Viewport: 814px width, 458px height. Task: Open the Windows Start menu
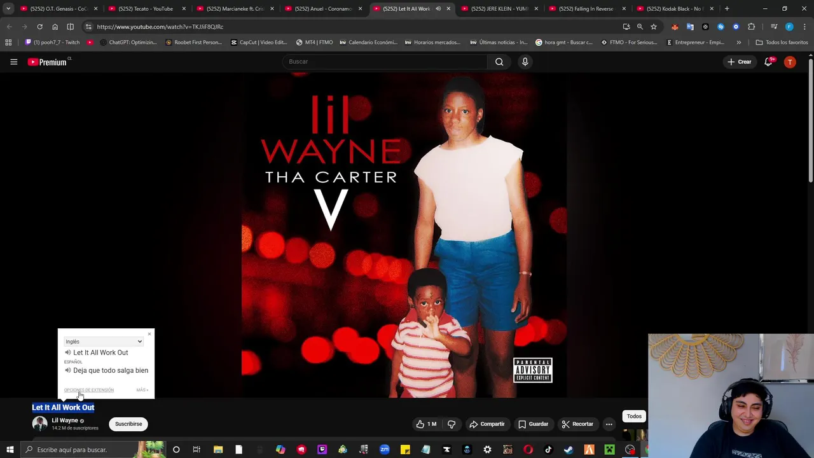point(10,450)
